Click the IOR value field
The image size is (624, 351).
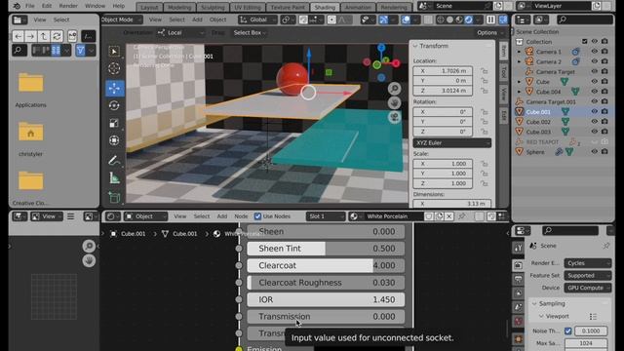(x=326, y=299)
